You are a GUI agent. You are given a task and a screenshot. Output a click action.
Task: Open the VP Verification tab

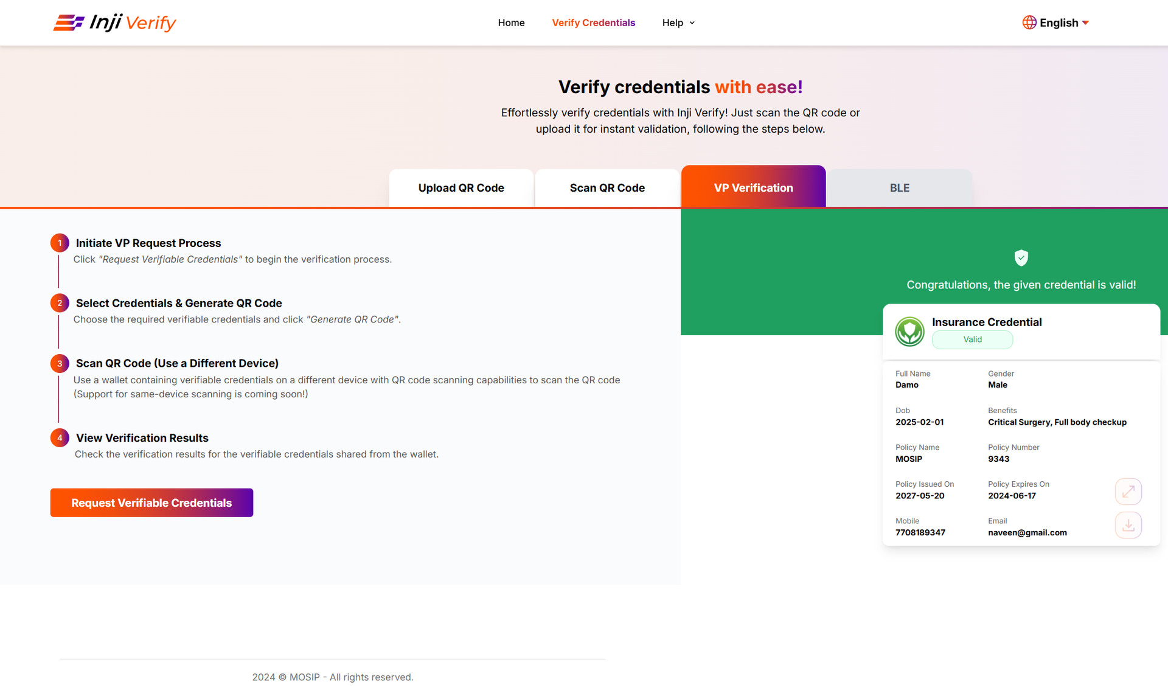753,188
